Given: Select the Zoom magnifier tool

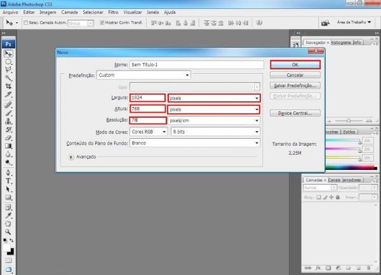Looking at the screenshot, I should [x=8, y=232].
